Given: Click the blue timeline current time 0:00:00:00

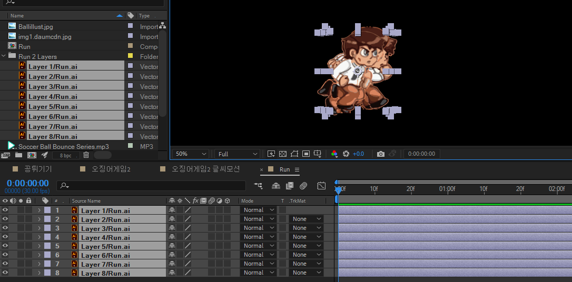Looking at the screenshot, I should click(28, 183).
